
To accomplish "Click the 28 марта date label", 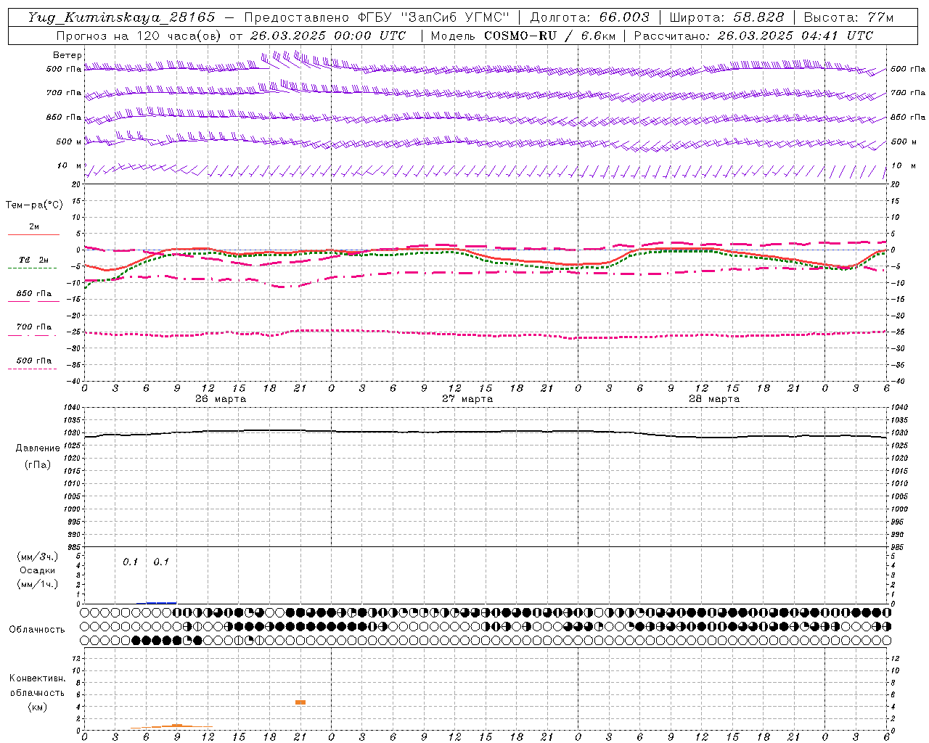I will point(714,399).
